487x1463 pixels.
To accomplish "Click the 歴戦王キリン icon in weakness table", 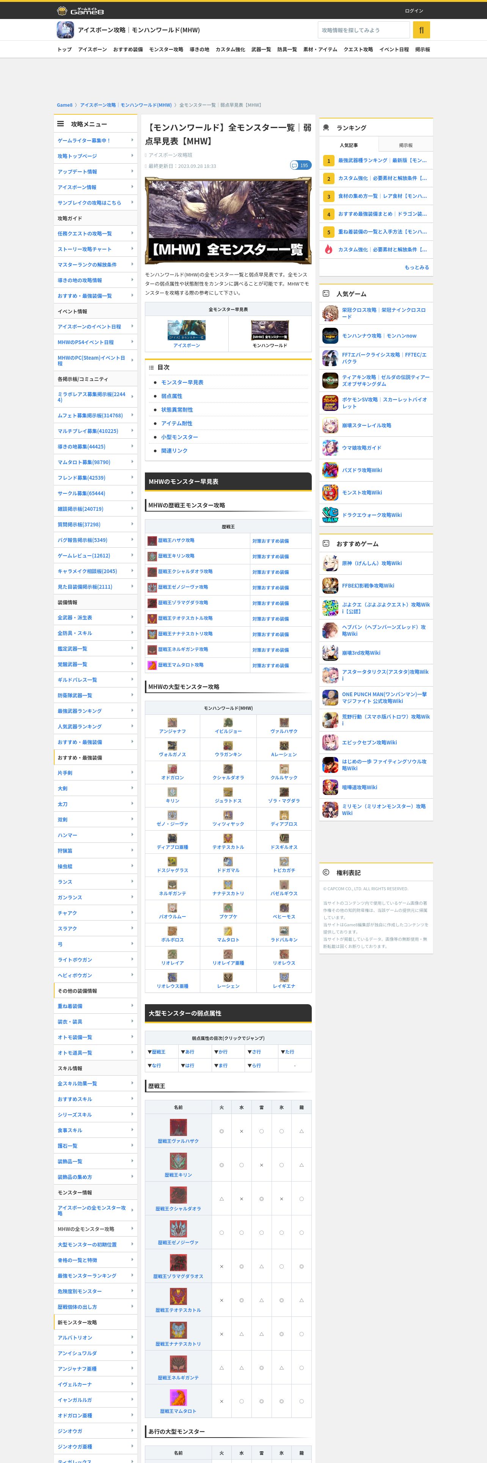I will [x=179, y=1161].
